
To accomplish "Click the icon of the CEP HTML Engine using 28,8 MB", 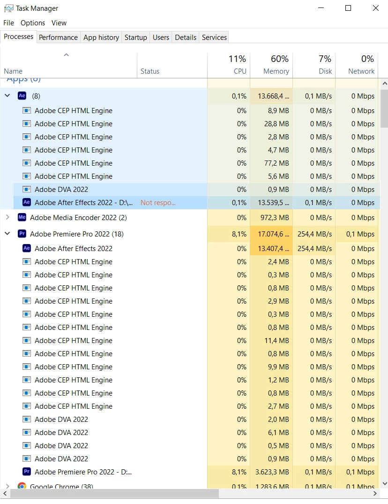I will tap(27, 124).
